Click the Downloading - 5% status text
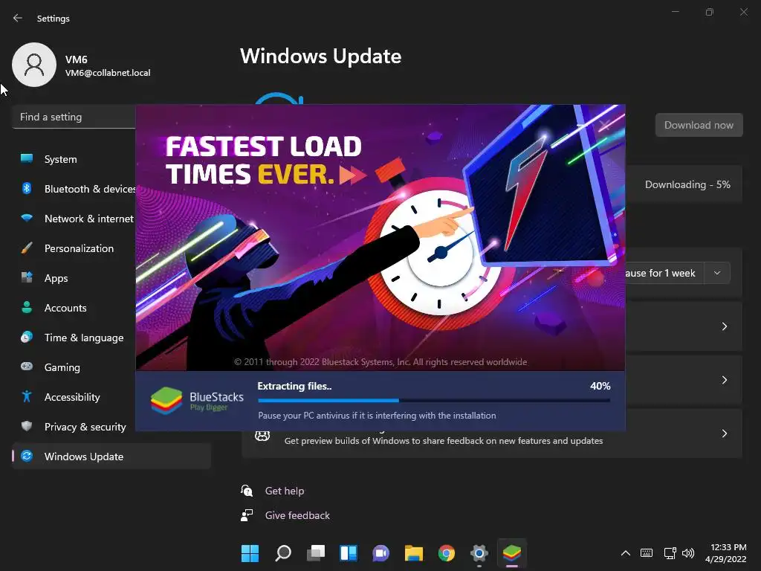 point(687,184)
